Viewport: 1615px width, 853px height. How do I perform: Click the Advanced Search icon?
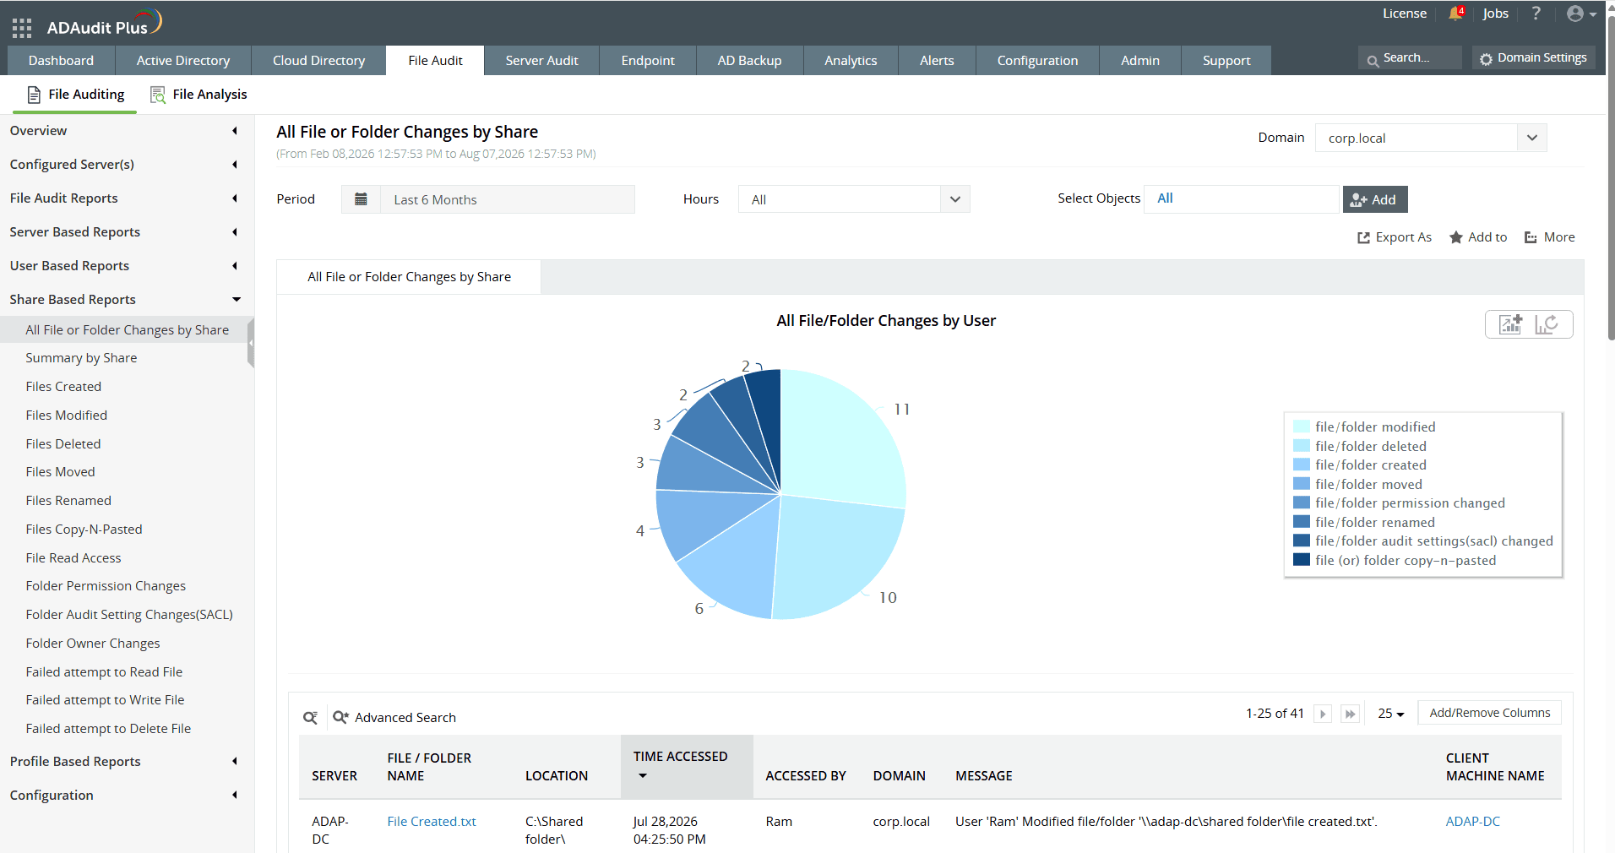pos(340,717)
